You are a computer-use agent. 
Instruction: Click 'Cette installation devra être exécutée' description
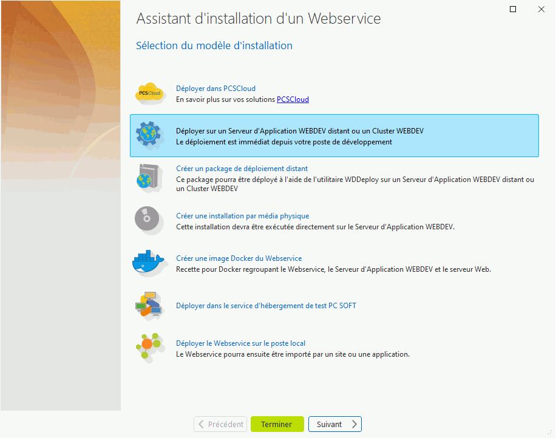click(x=315, y=227)
